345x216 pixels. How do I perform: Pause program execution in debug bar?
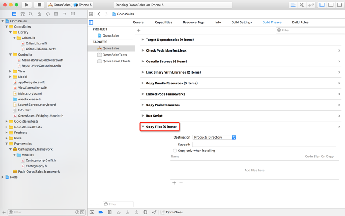coord(110,212)
